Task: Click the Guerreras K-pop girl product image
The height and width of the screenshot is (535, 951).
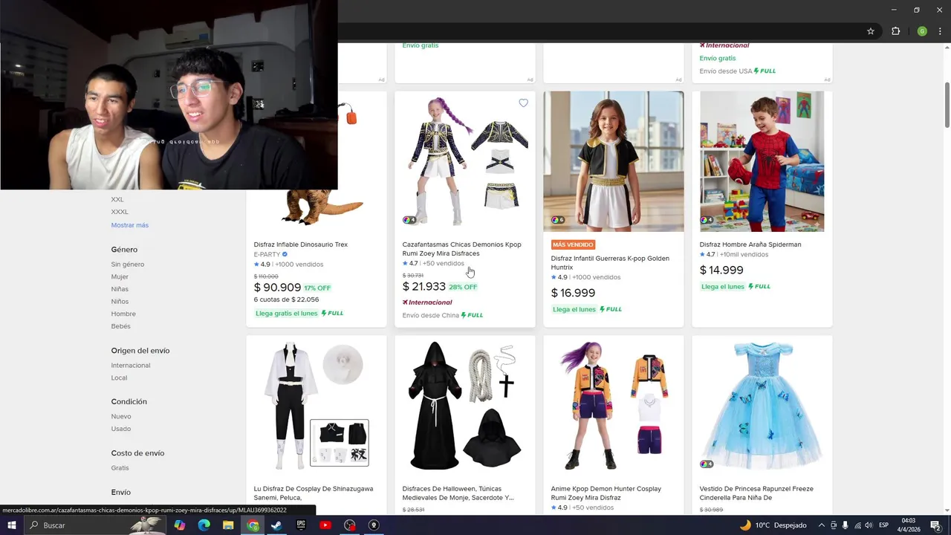Action: tap(614, 161)
